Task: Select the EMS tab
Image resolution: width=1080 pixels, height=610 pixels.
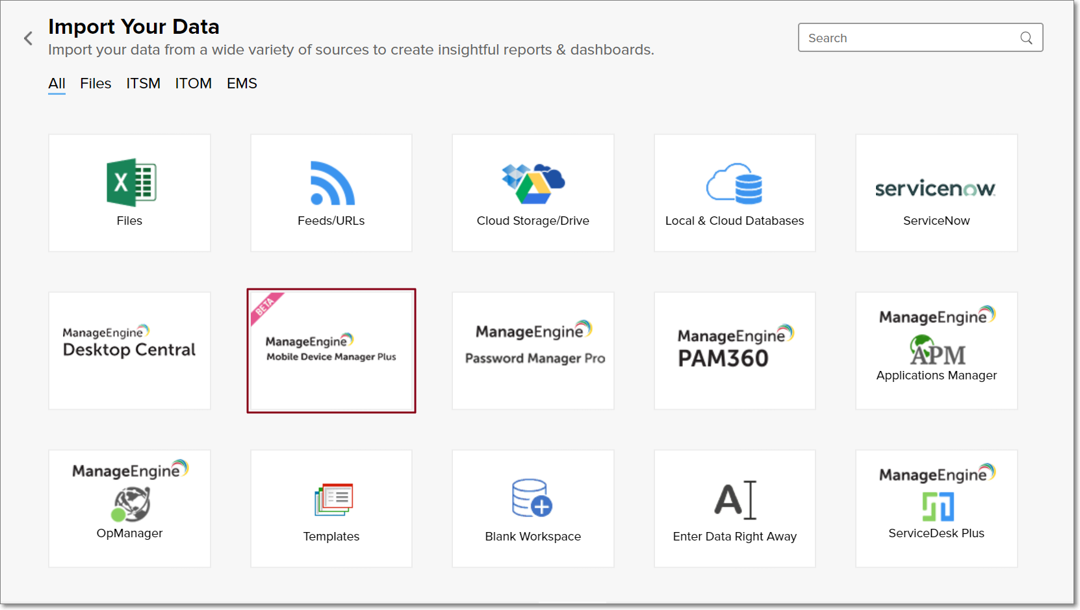Action: pos(242,84)
